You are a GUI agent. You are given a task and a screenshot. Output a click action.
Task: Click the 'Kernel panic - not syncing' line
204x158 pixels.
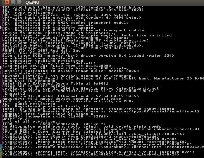click(x=101, y=129)
